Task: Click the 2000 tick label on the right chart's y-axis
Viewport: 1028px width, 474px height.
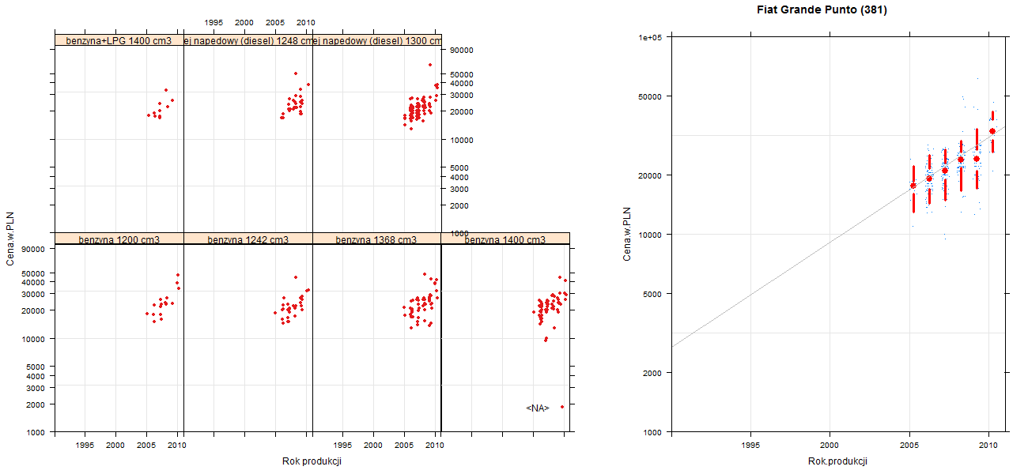Action: pos(654,372)
